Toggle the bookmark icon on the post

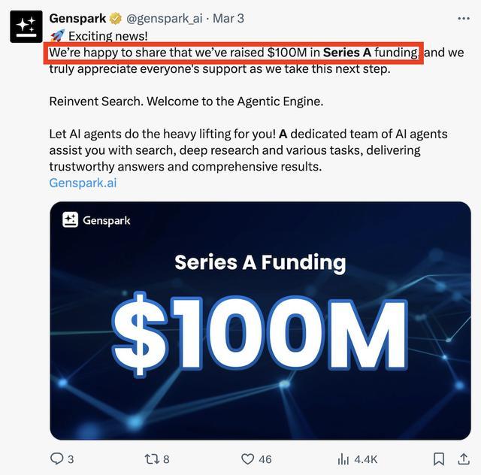tap(439, 458)
